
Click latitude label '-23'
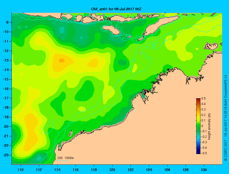coord(6,155)
